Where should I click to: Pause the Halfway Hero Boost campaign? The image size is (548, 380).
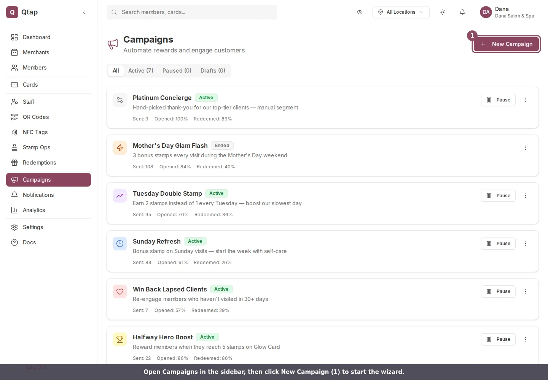(498, 339)
